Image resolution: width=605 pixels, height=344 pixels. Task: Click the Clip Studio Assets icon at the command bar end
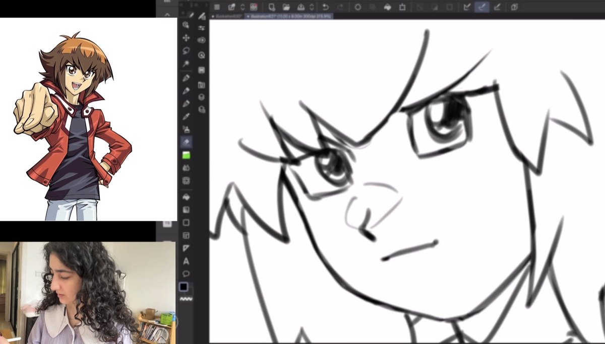coord(514,7)
